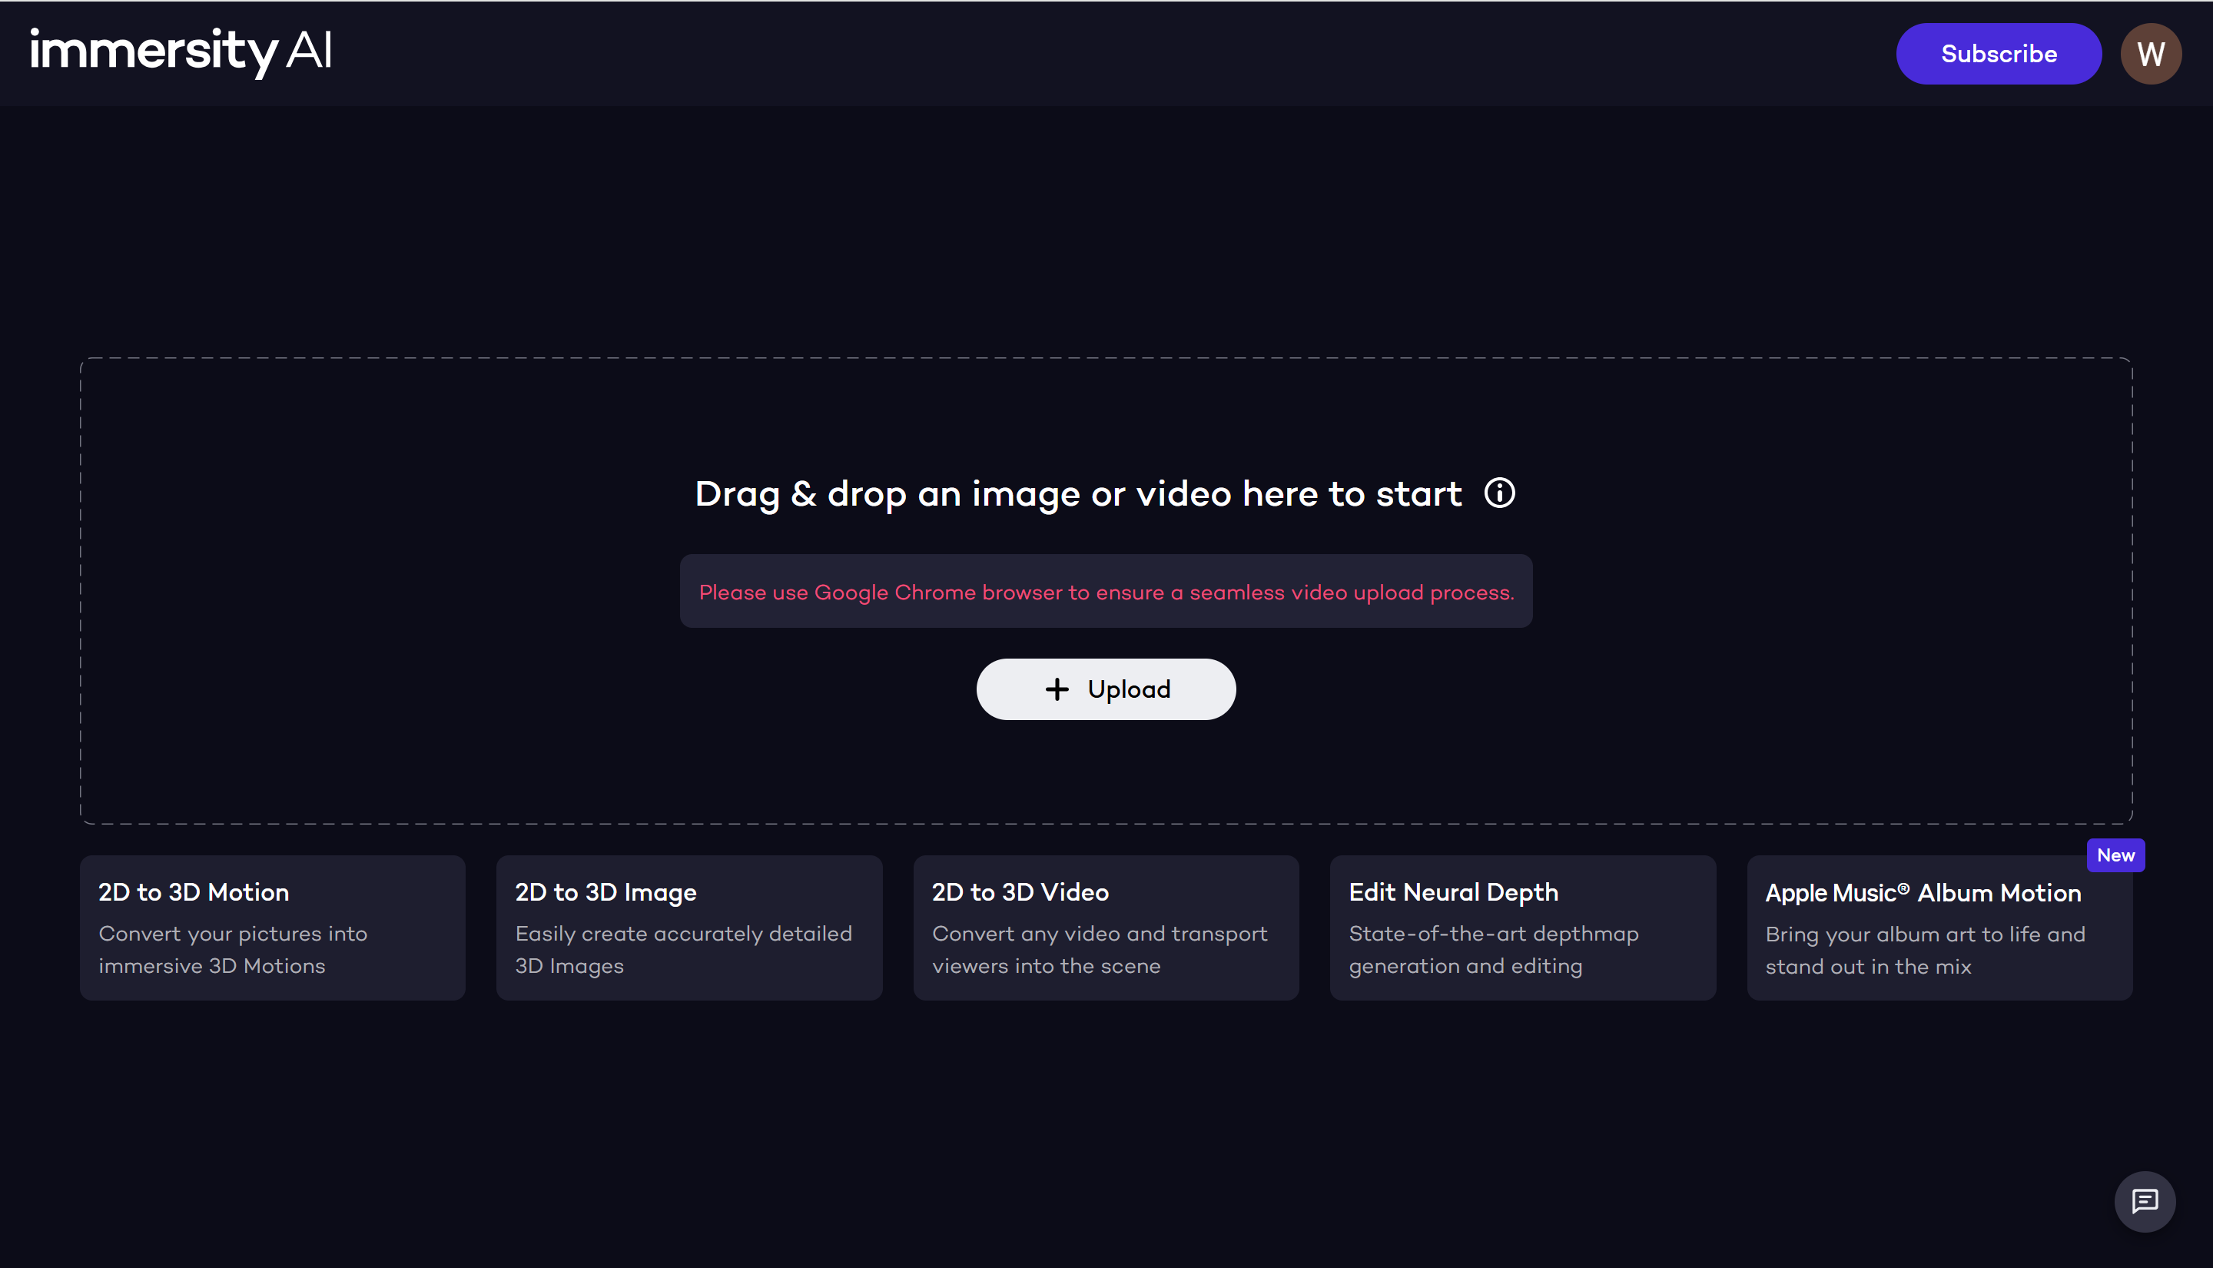Click the 'Convert your pictures' description text

click(234, 949)
